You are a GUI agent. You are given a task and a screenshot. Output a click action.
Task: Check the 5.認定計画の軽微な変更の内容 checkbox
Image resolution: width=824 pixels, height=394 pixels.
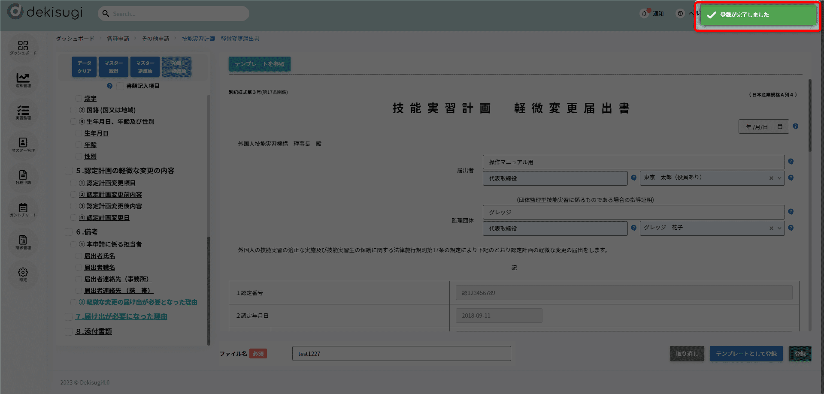point(69,171)
